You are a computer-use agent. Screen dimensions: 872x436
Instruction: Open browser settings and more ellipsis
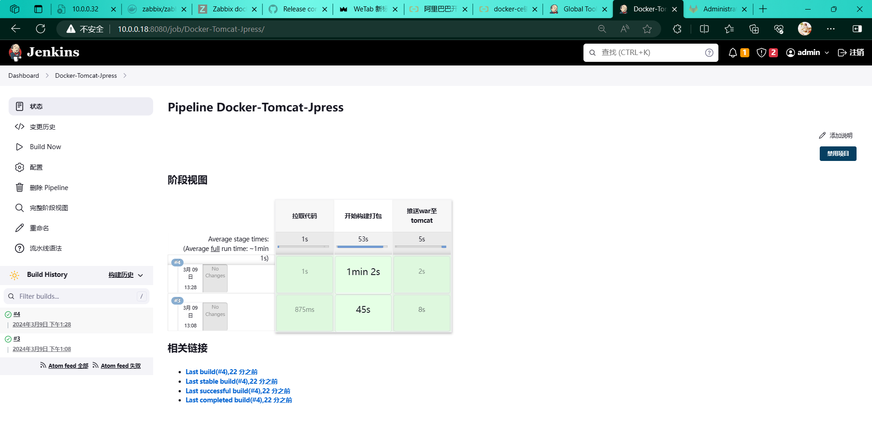click(831, 29)
